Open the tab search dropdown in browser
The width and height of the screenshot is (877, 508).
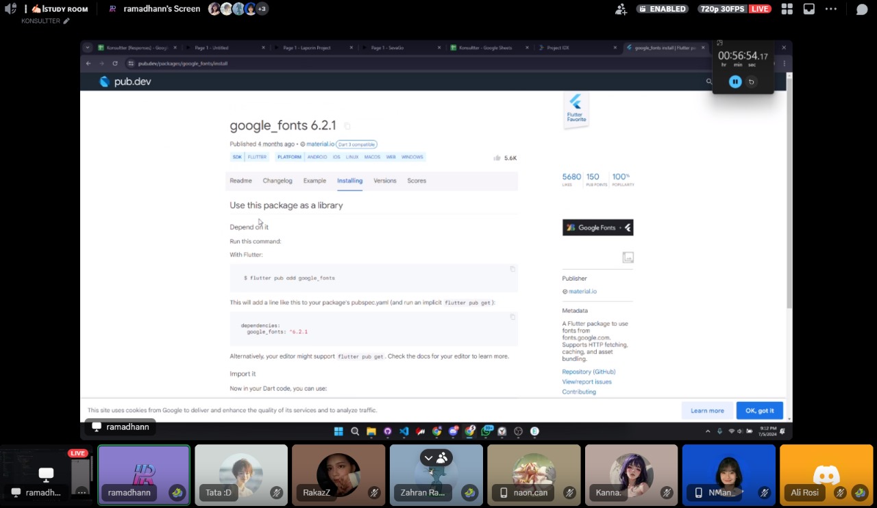[87, 47]
